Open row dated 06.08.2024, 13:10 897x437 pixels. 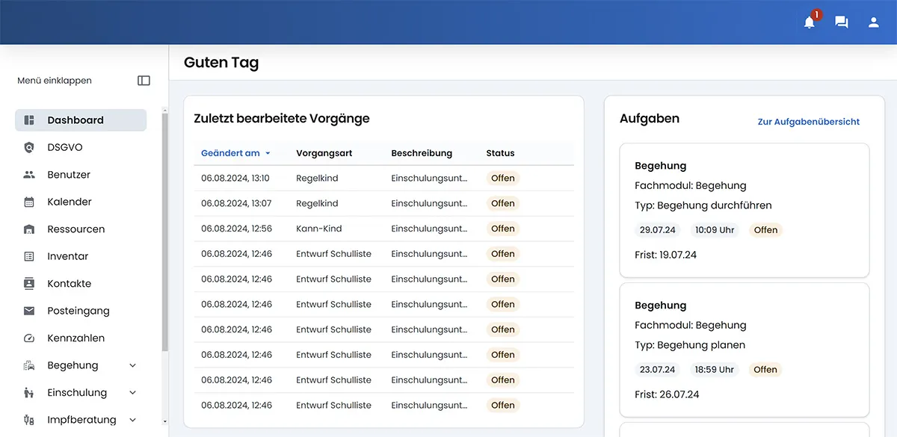point(383,179)
